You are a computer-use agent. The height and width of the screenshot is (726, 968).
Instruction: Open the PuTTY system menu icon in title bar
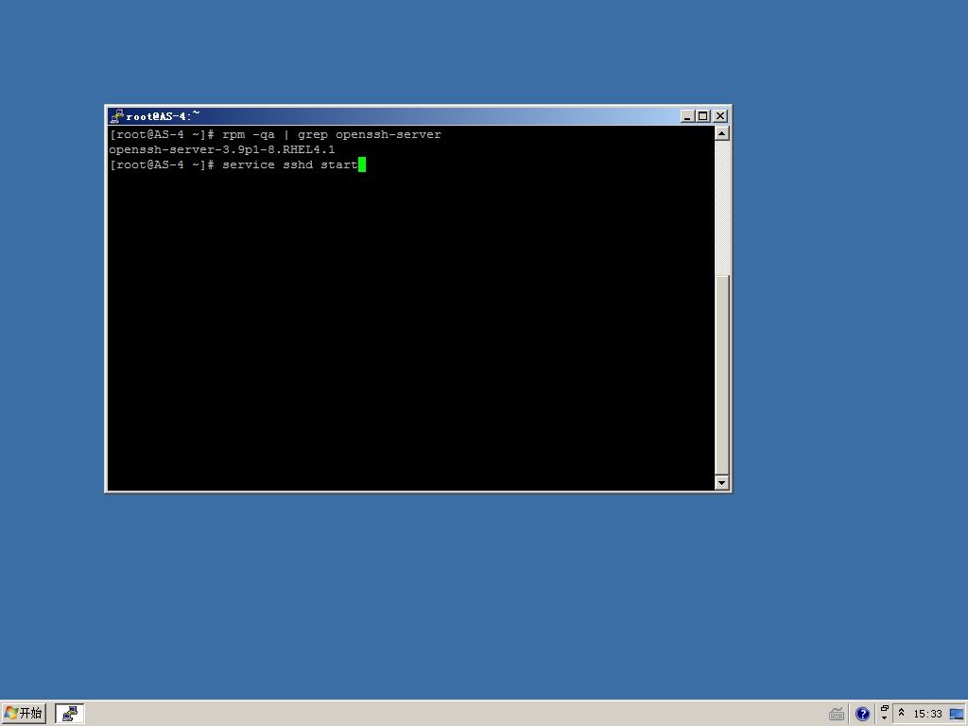pyautogui.click(x=116, y=116)
